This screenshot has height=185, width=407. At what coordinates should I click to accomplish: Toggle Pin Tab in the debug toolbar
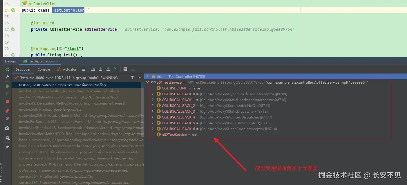tap(7, 147)
